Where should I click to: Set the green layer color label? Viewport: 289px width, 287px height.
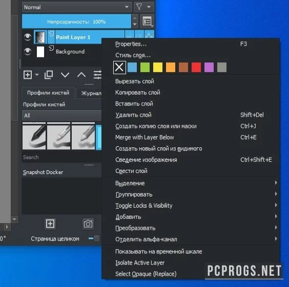click(x=145, y=67)
